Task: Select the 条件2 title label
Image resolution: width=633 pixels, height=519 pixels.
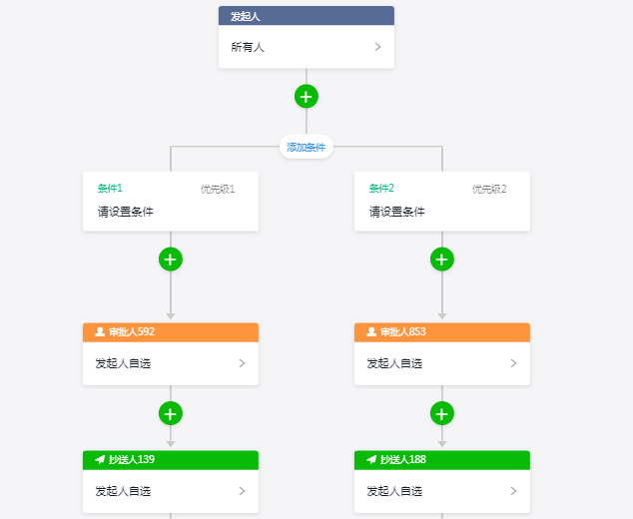Action: (381, 188)
